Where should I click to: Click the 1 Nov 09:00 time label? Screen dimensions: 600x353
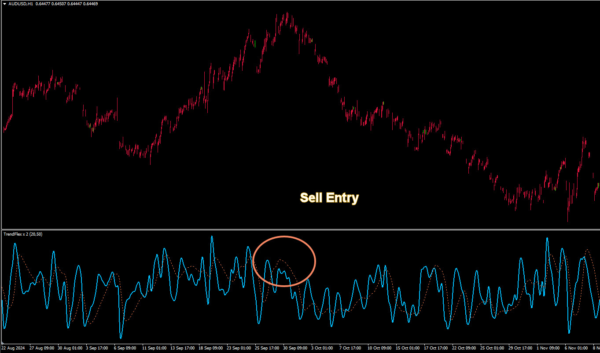tap(548, 348)
